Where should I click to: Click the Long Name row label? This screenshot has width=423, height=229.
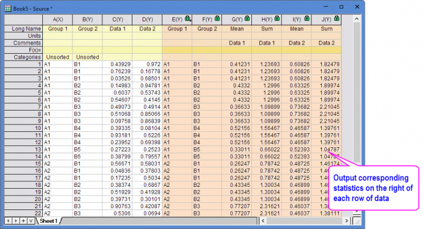(x=23, y=29)
